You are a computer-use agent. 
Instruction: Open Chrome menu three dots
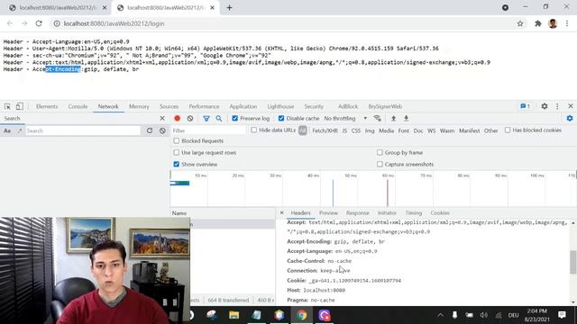coord(567,23)
